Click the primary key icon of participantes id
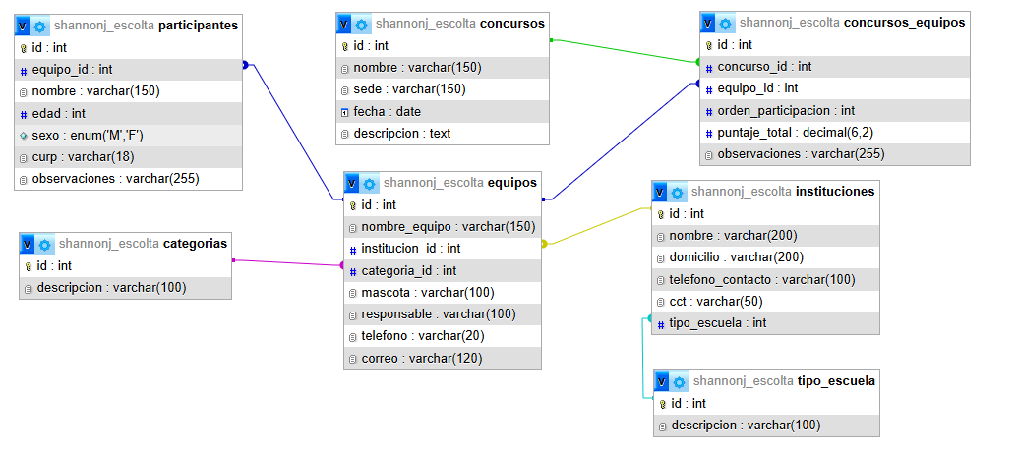1018x454 pixels. pyautogui.click(x=24, y=48)
